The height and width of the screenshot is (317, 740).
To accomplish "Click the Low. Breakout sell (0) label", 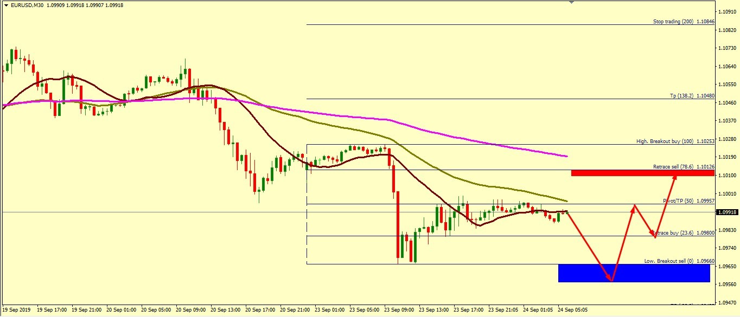I will click(x=679, y=261).
